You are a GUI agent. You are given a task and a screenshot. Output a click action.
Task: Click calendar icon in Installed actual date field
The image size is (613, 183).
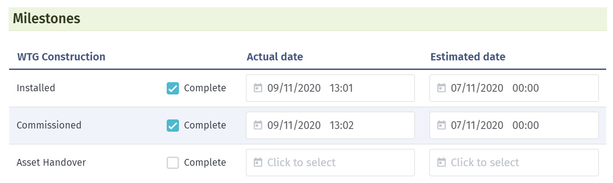point(258,88)
